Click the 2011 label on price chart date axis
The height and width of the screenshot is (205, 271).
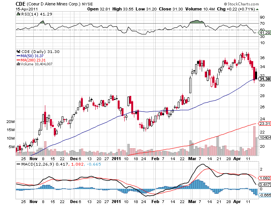pos(116,159)
